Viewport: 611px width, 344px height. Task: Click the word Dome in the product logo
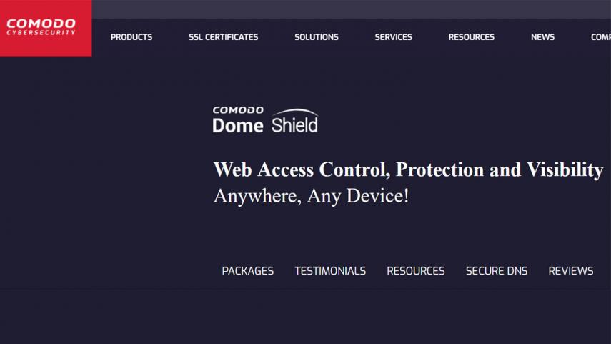tap(238, 126)
